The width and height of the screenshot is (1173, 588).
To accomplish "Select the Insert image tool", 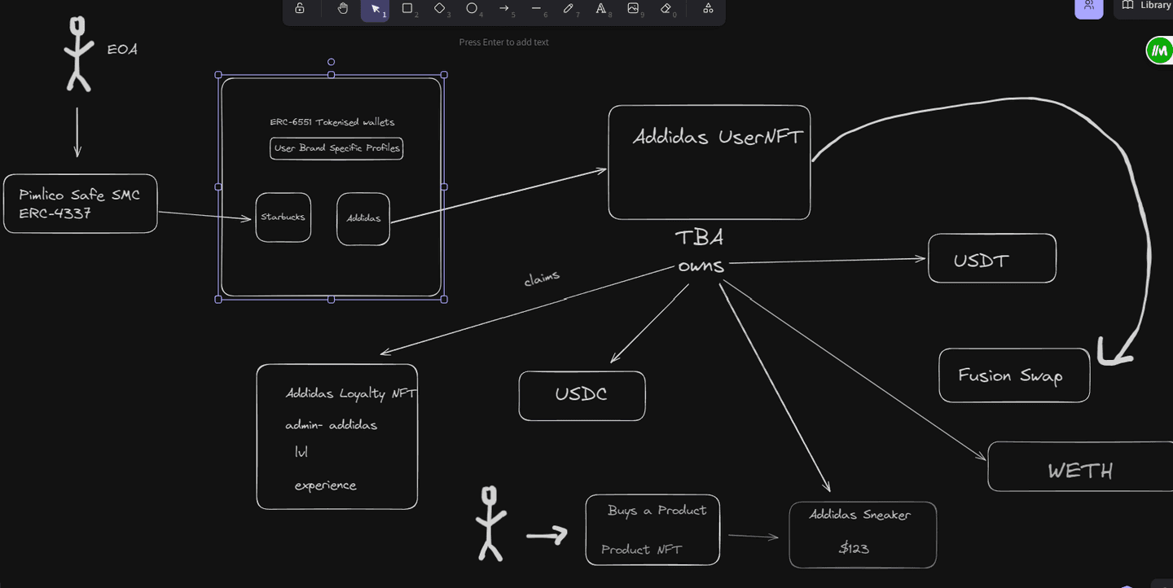I will [x=633, y=8].
